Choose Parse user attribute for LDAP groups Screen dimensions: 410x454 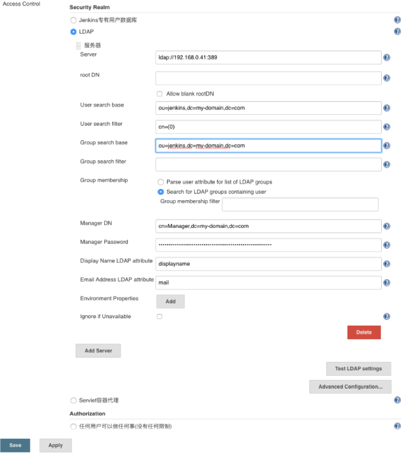(x=161, y=182)
